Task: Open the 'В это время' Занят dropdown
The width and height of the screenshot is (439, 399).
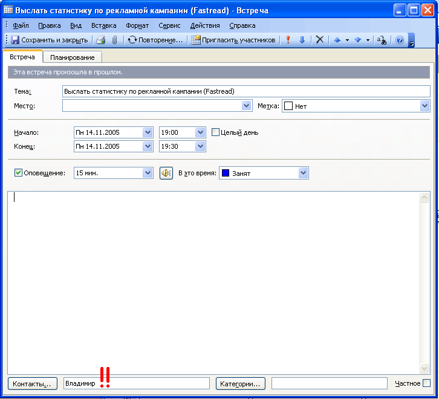Action: pyautogui.click(x=303, y=173)
